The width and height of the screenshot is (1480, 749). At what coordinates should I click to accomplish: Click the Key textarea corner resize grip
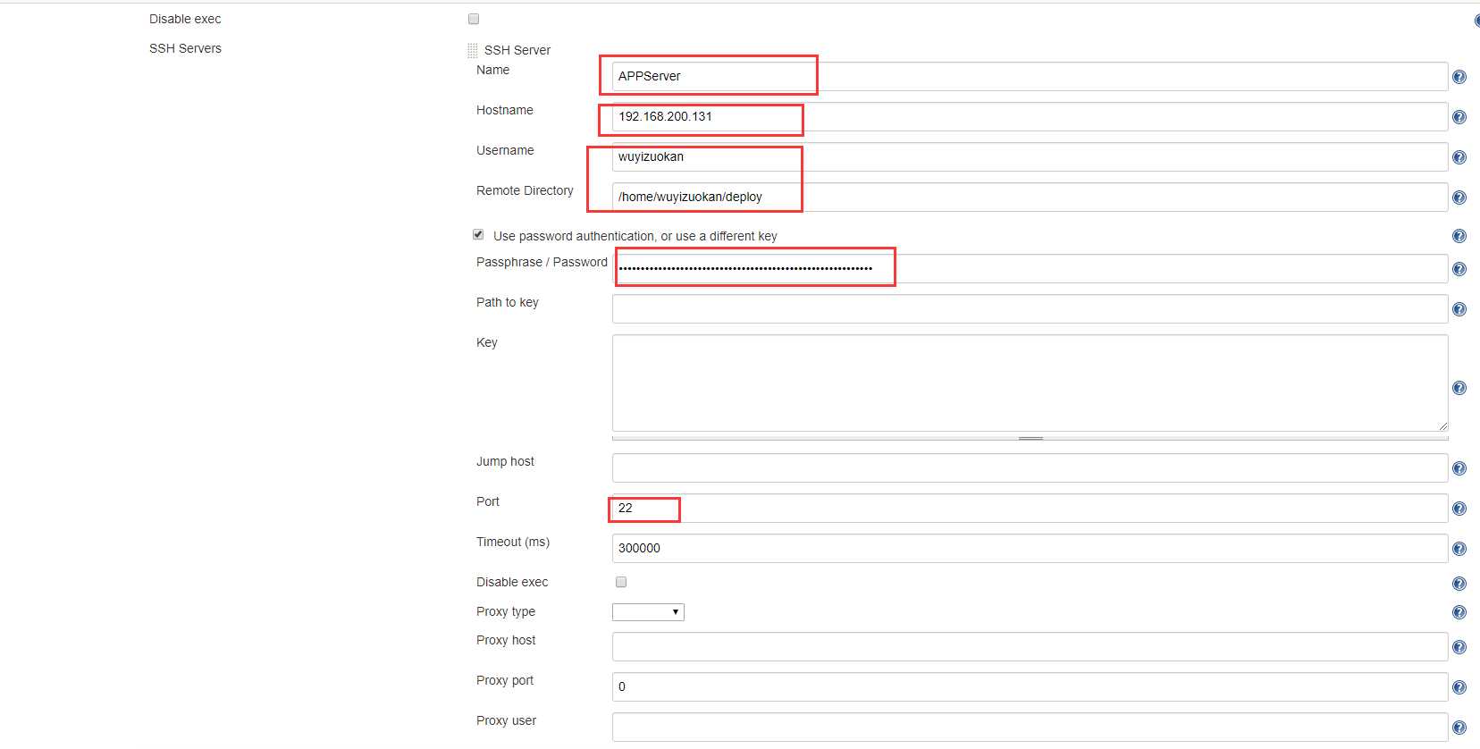(x=1442, y=426)
